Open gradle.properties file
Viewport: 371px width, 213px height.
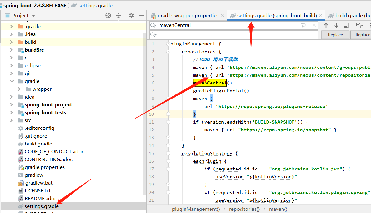click(x=44, y=167)
